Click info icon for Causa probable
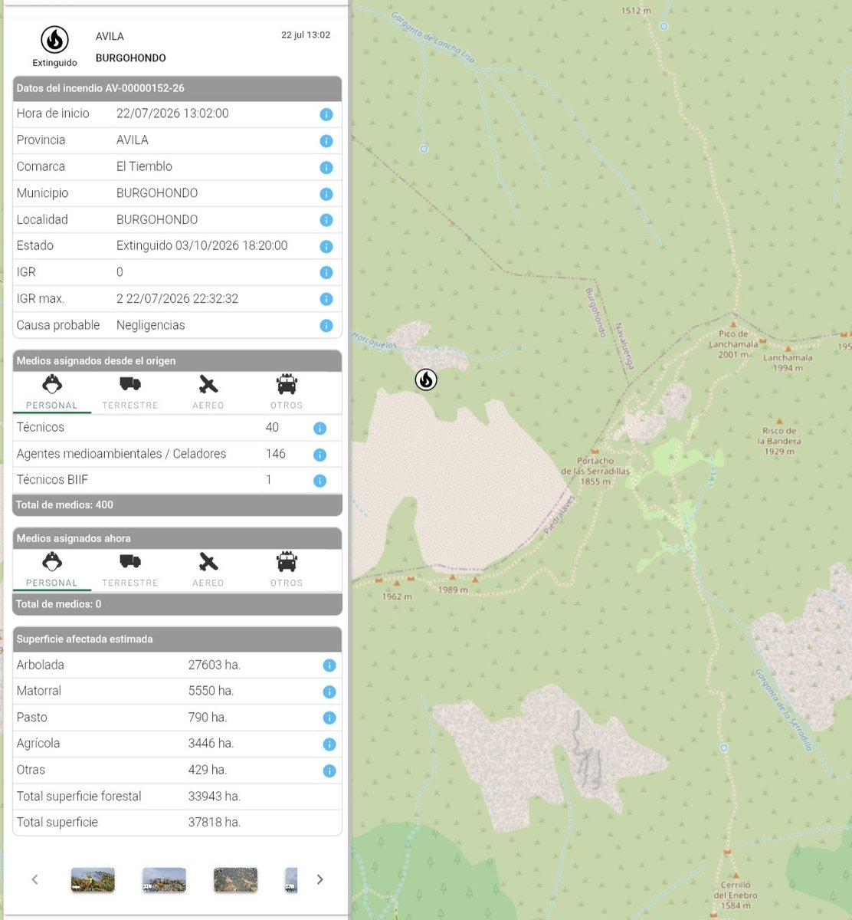This screenshot has width=852, height=920. [326, 326]
